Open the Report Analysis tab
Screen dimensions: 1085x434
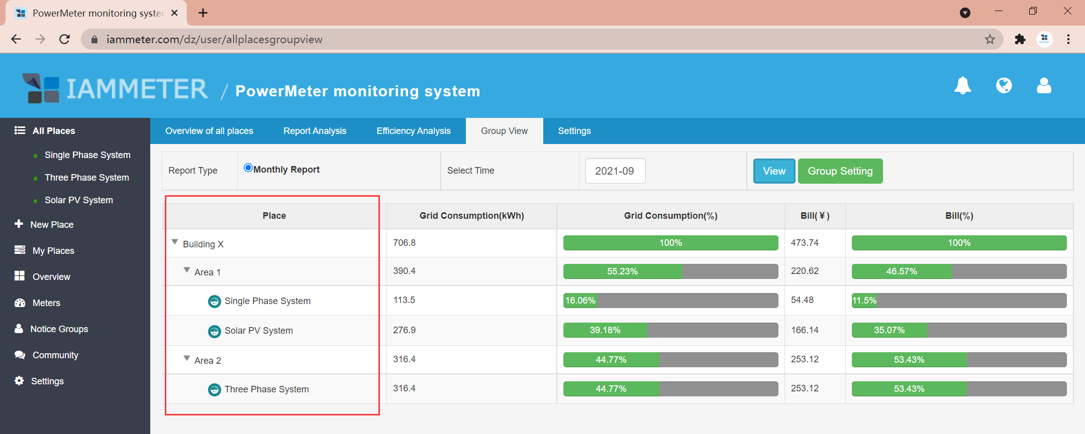(x=315, y=131)
